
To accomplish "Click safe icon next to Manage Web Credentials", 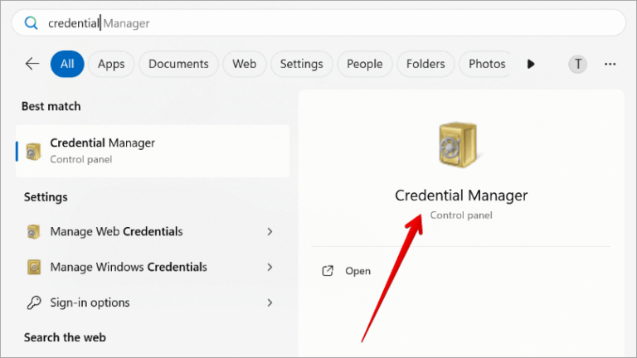I will click(33, 232).
